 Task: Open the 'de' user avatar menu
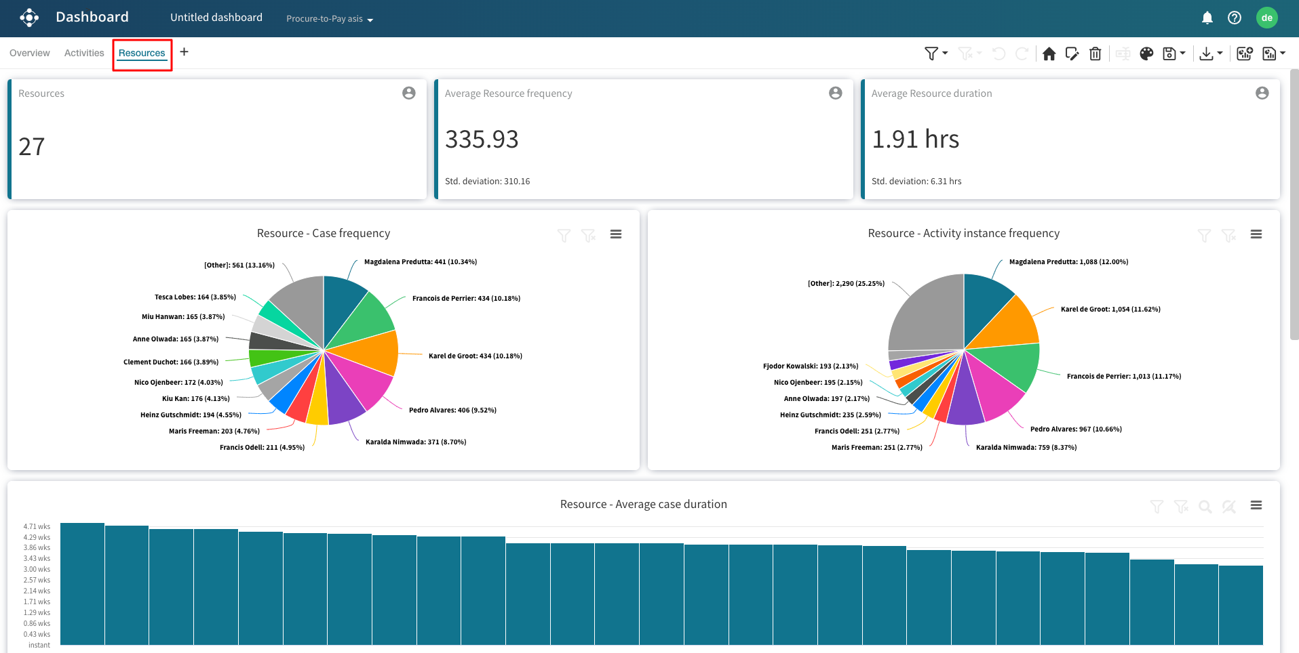click(1266, 18)
